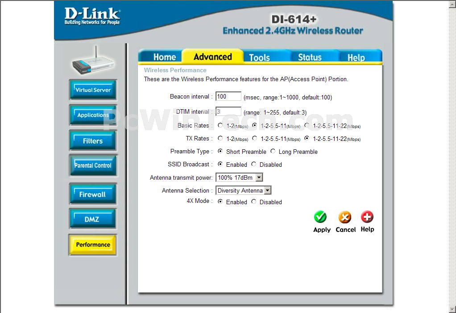Click the green Apply checkmark icon

(320, 217)
